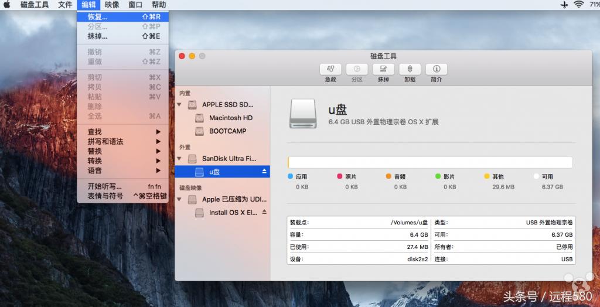Choose 恢复... from the 编辑 menu
The width and height of the screenshot is (600, 307).
(98, 17)
